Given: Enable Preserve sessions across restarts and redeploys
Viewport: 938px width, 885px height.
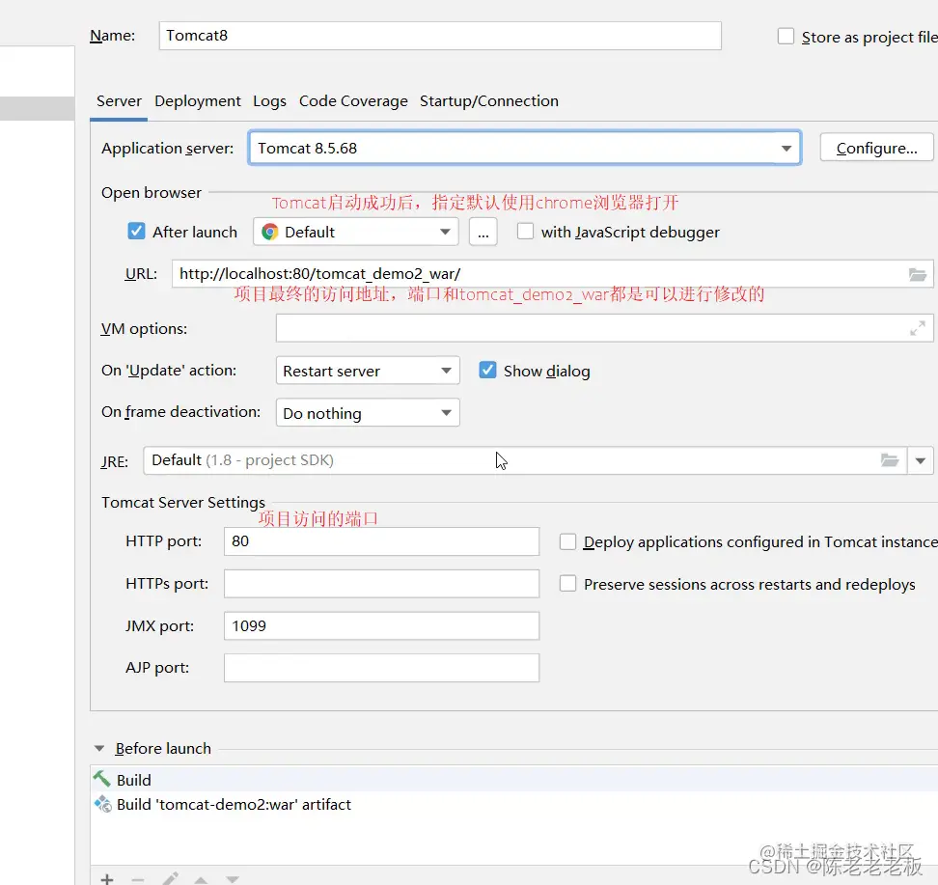Looking at the screenshot, I should (567, 584).
